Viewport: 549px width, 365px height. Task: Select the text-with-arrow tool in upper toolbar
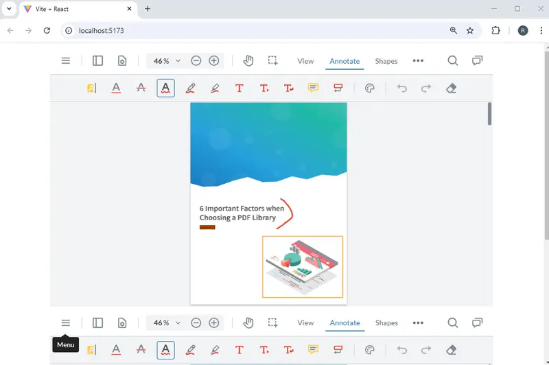(x=289, y=89)
